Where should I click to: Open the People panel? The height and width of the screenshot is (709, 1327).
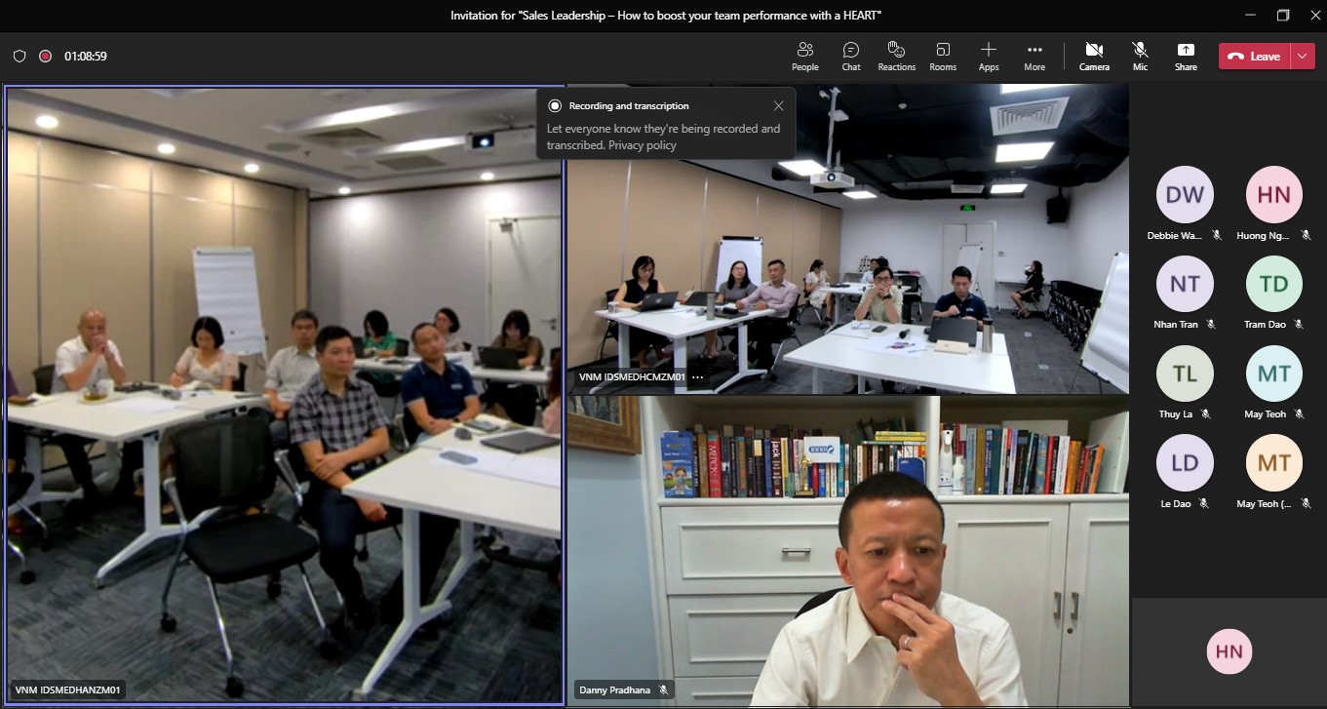(x=804, y=57)
